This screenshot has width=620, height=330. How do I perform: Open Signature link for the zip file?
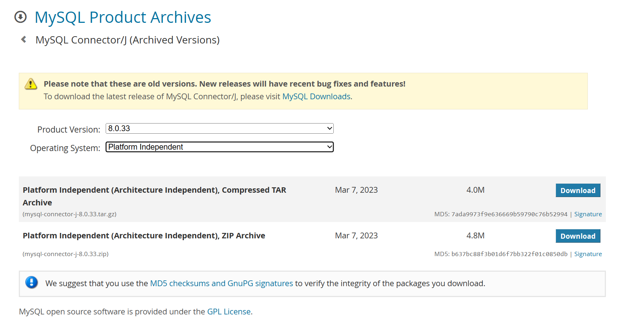click(x=588, y=254)
